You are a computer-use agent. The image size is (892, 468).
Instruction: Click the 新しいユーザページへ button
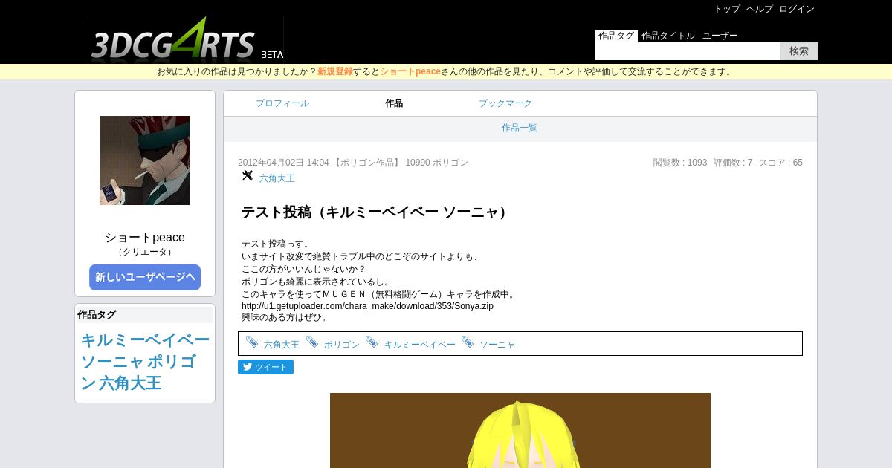tap(145, 277)
